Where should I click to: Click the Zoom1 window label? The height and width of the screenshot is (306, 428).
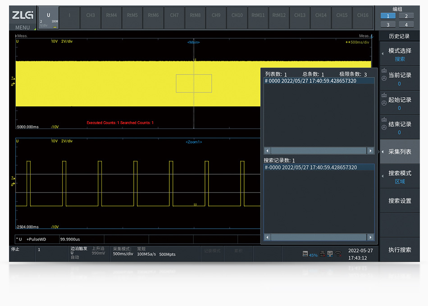(x=194, y=142)
